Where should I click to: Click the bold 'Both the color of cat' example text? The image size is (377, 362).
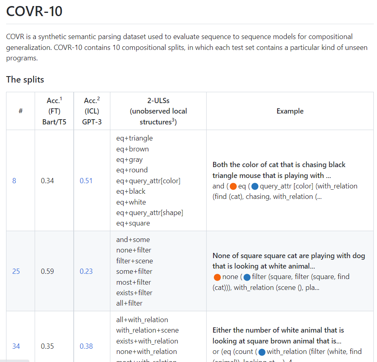279,170
